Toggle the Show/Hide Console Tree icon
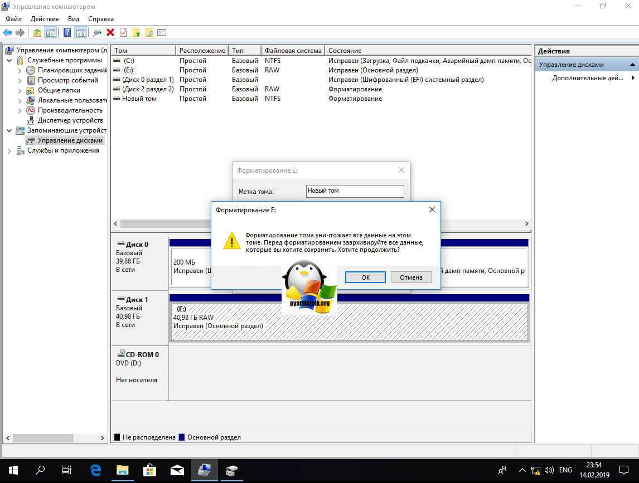 click(x=51, y=33)
